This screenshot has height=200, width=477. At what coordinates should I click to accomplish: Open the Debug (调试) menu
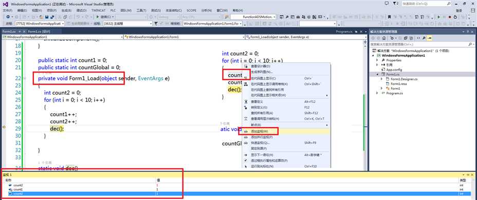(82, 10)
